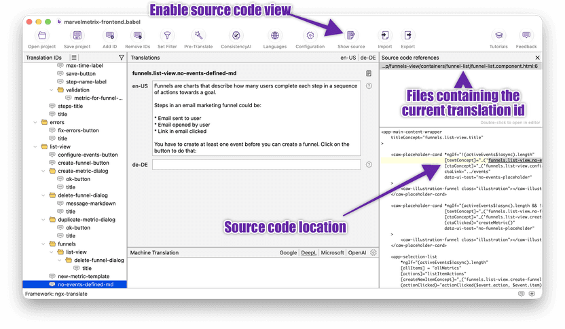This screenshot has width=565, height=329.
Task: Select the Microsoft machine translation tab
Action: [x=332, y=253]
